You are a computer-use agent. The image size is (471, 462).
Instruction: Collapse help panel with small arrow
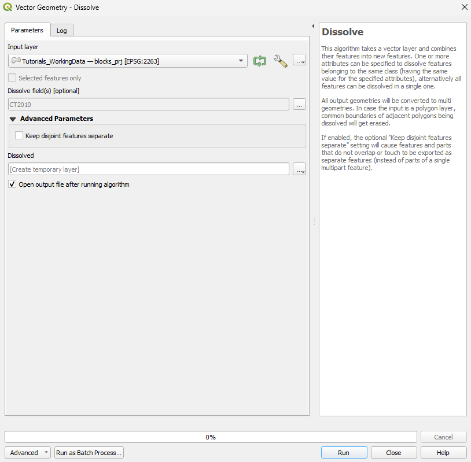click(313, 26)
